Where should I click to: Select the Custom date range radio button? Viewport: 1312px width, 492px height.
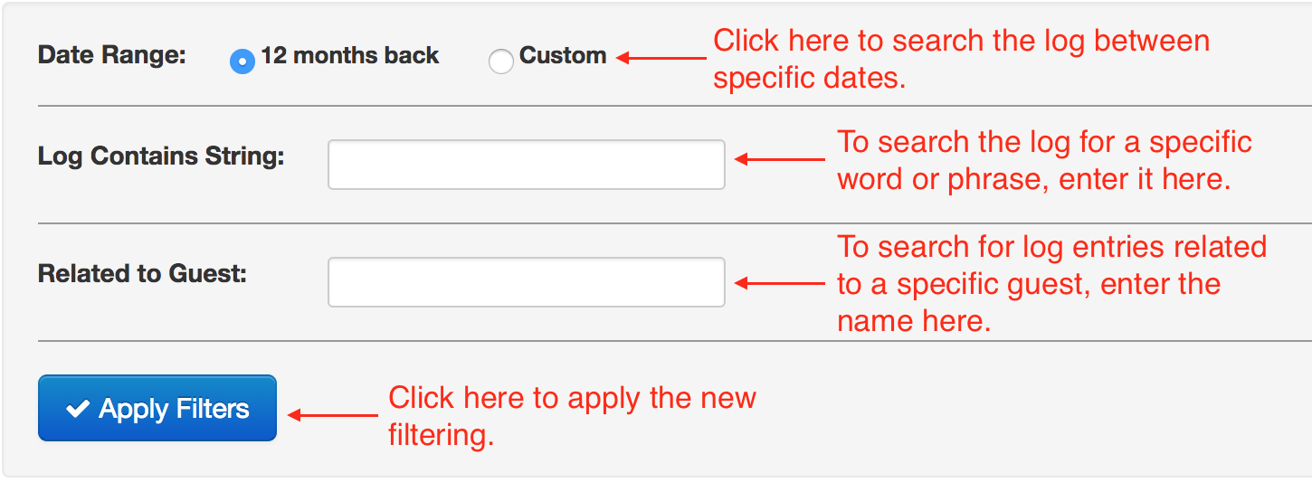click(500, 61)
